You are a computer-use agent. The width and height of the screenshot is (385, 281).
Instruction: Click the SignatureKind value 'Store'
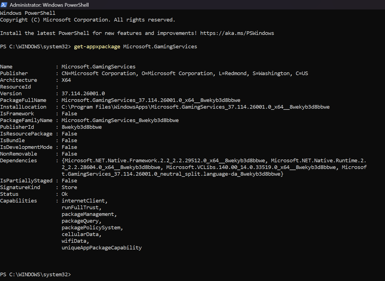coord(69,187)
